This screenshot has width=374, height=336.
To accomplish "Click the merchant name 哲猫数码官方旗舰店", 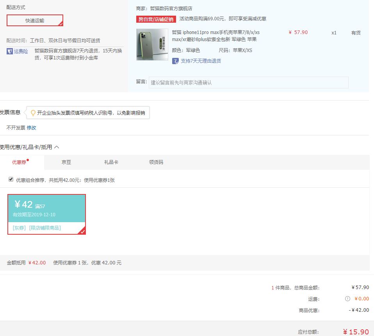I will [x=171, y=9].
